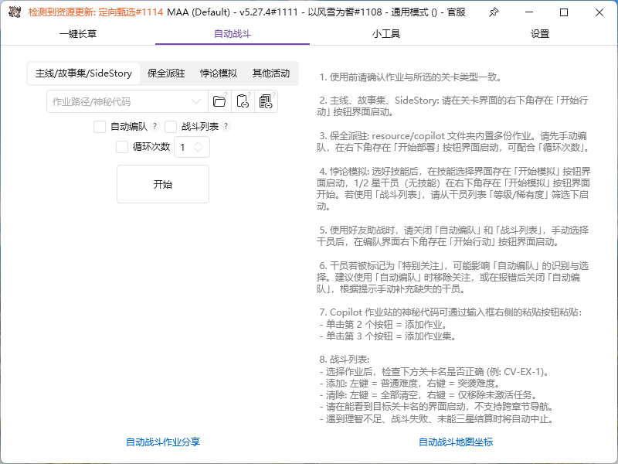Enable the 自动编队 checkbox
This screenshot has height=464, width=618.
[99, 127]
